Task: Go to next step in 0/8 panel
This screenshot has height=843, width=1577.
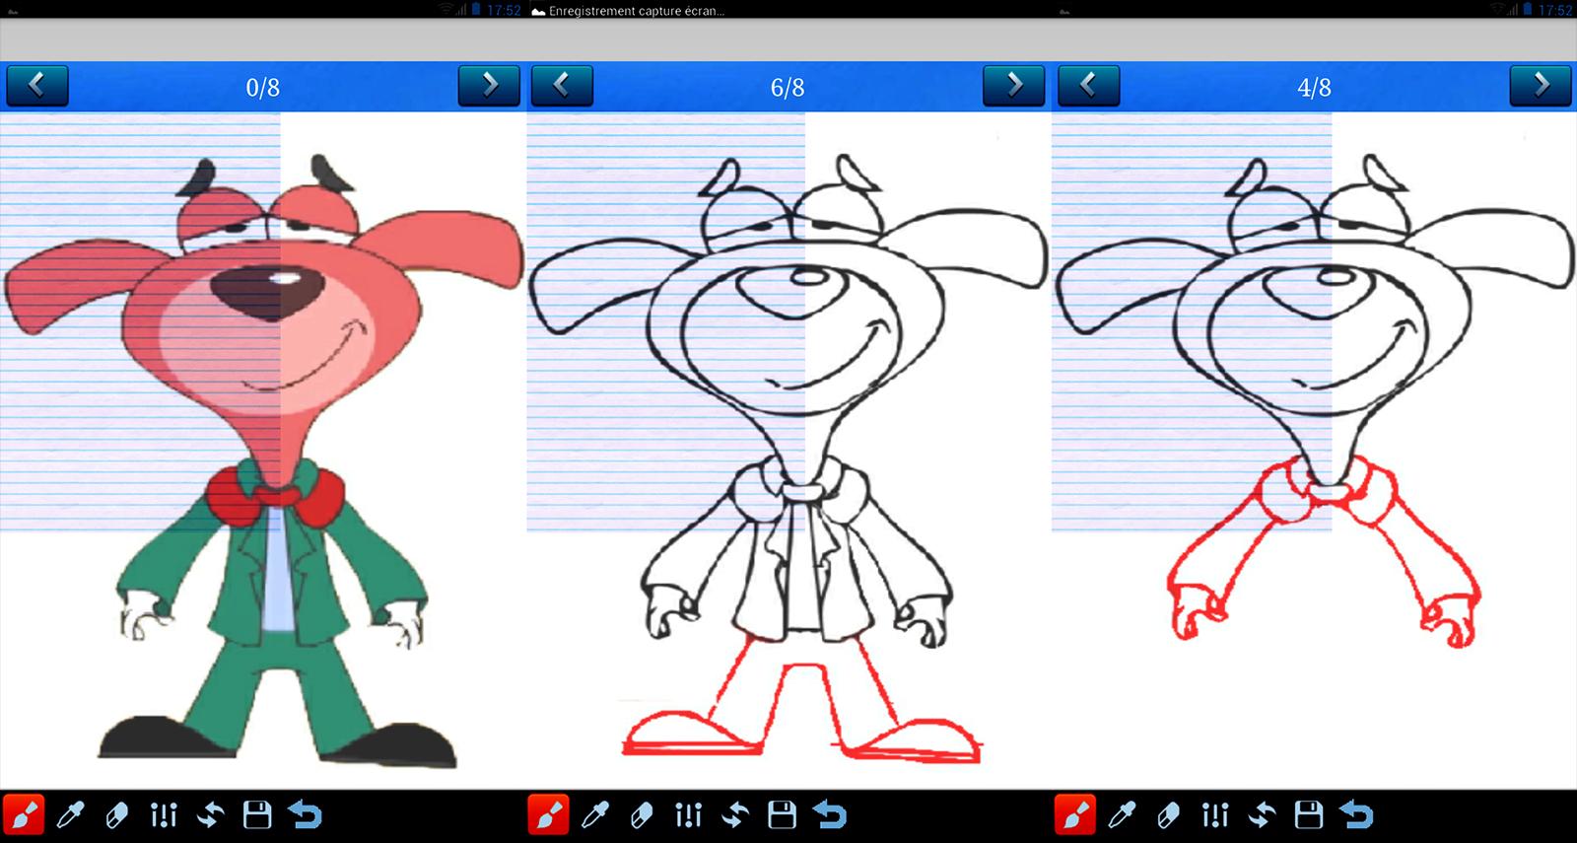Action: point(489,86)
